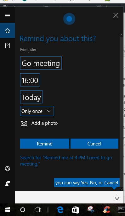The width and height of the screenshot is (125, 216).
Task: Open Task View on taskbar
Action: click(38, 210)
